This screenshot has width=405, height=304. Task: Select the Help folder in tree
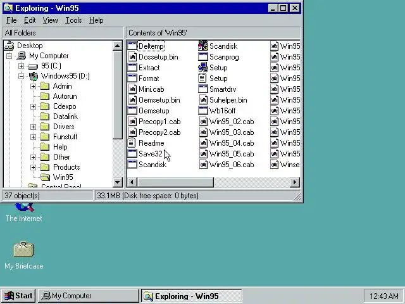tap(54, 147)
